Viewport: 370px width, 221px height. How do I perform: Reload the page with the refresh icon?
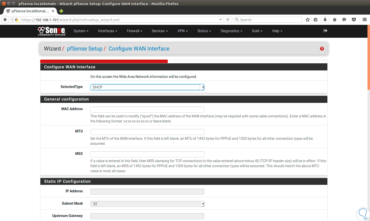228,20
